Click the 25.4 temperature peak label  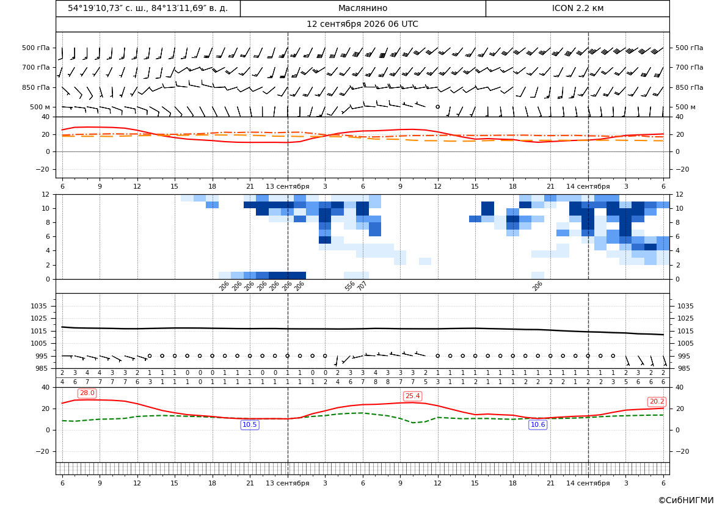[x=412, y=396]
